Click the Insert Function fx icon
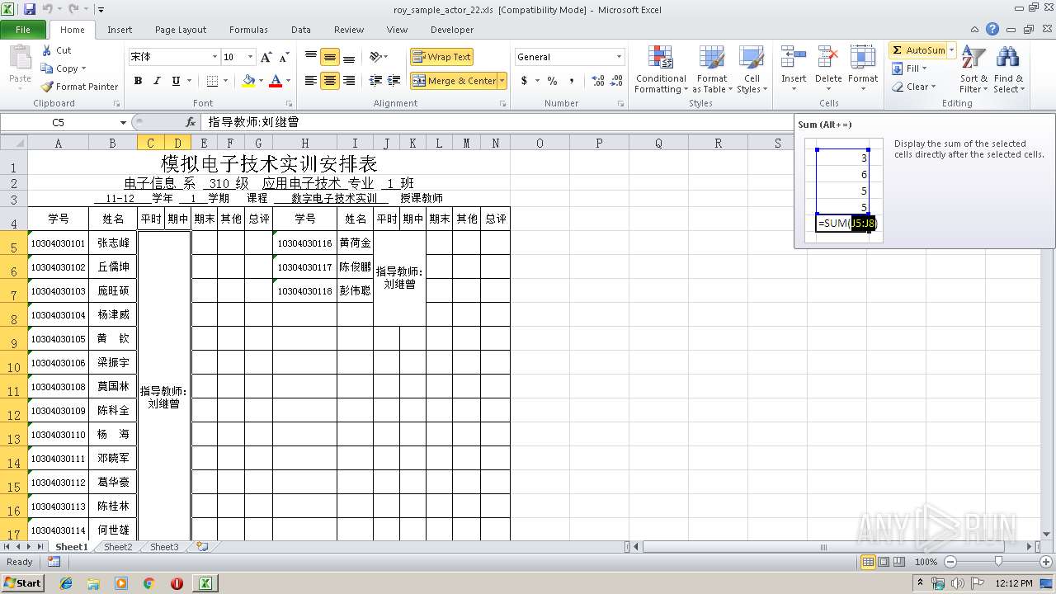 coord(191,122)
